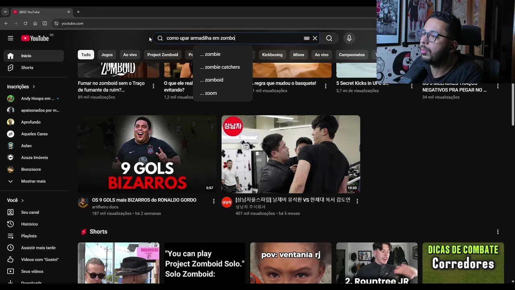The image size is (515, 290).
Task: Click the YouTube logo
Action: [x=35, y=38]
